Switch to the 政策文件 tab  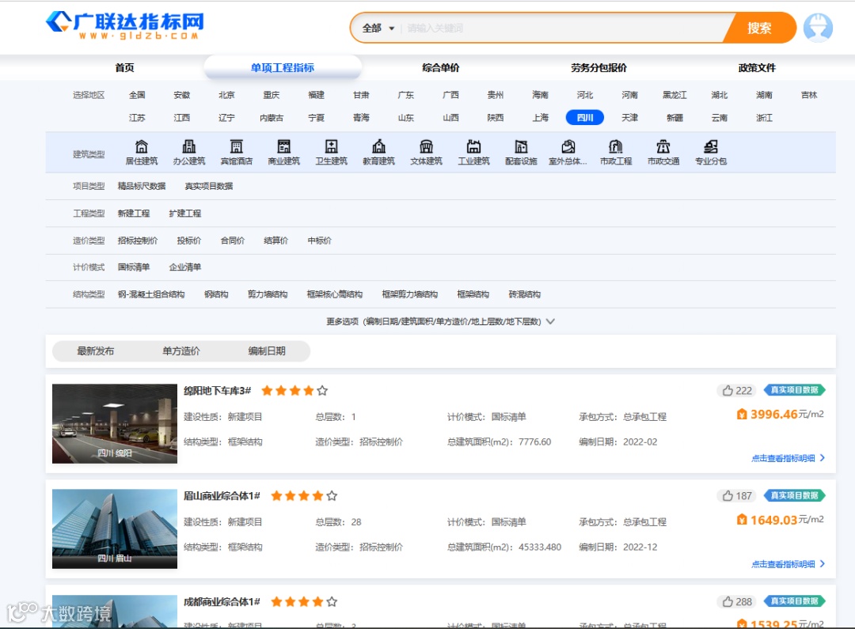pos(757,67)
